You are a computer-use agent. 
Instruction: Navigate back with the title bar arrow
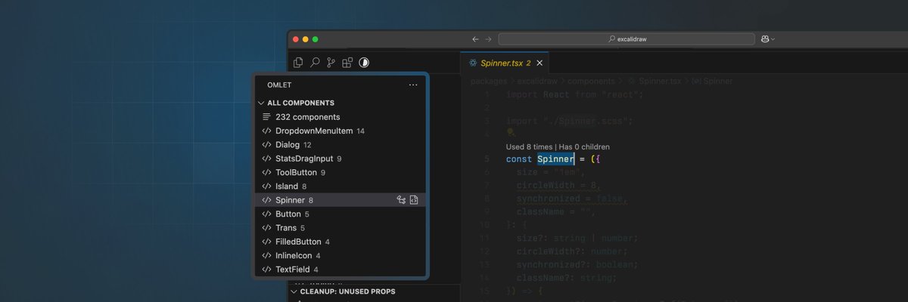(x=475, y=39)
